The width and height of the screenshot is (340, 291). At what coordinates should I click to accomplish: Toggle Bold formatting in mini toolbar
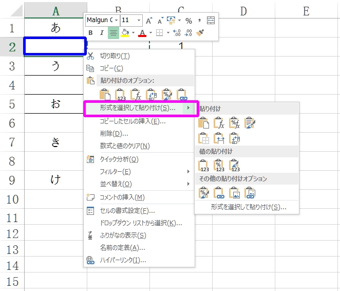(x=90, y=33)
